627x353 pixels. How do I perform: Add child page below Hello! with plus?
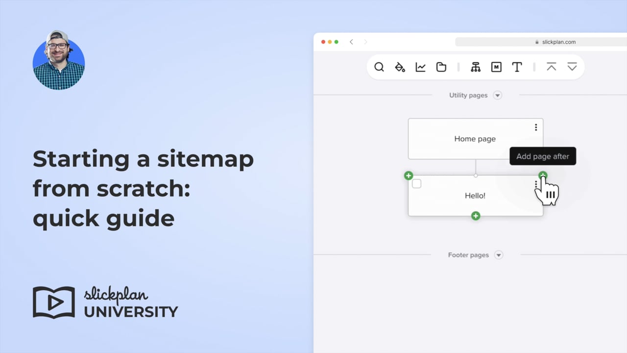pos(476,216)
